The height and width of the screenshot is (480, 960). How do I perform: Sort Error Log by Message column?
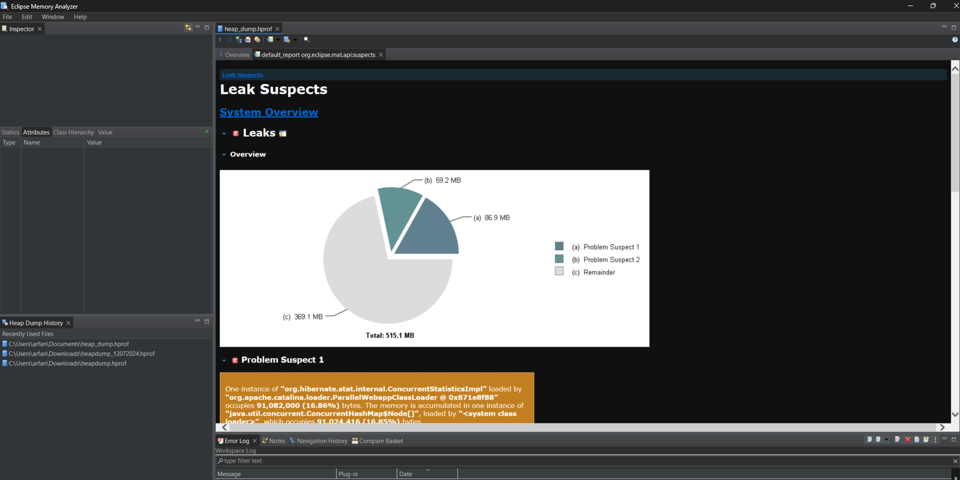[276, 474]
